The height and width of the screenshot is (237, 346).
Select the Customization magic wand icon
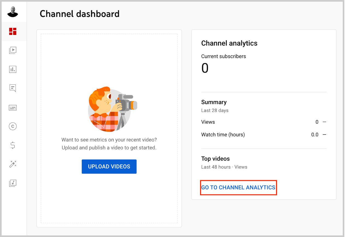13,164
